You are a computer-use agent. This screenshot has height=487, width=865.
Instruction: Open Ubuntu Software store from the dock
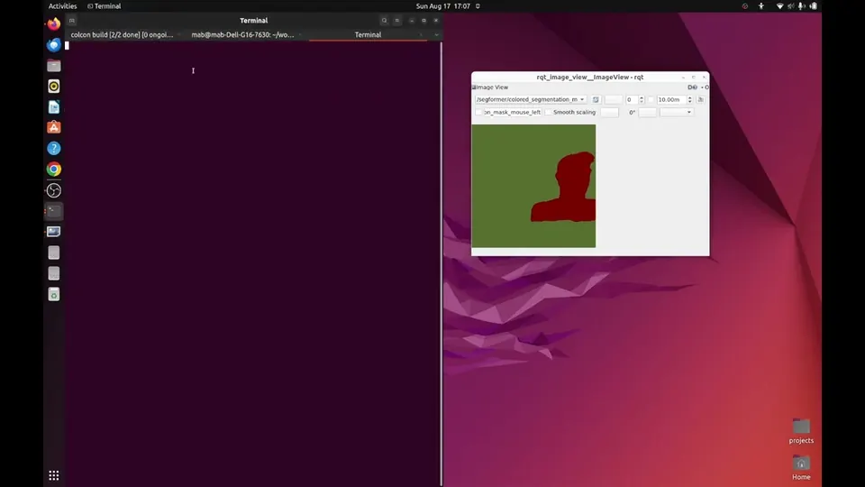click(x=53, y=127)
